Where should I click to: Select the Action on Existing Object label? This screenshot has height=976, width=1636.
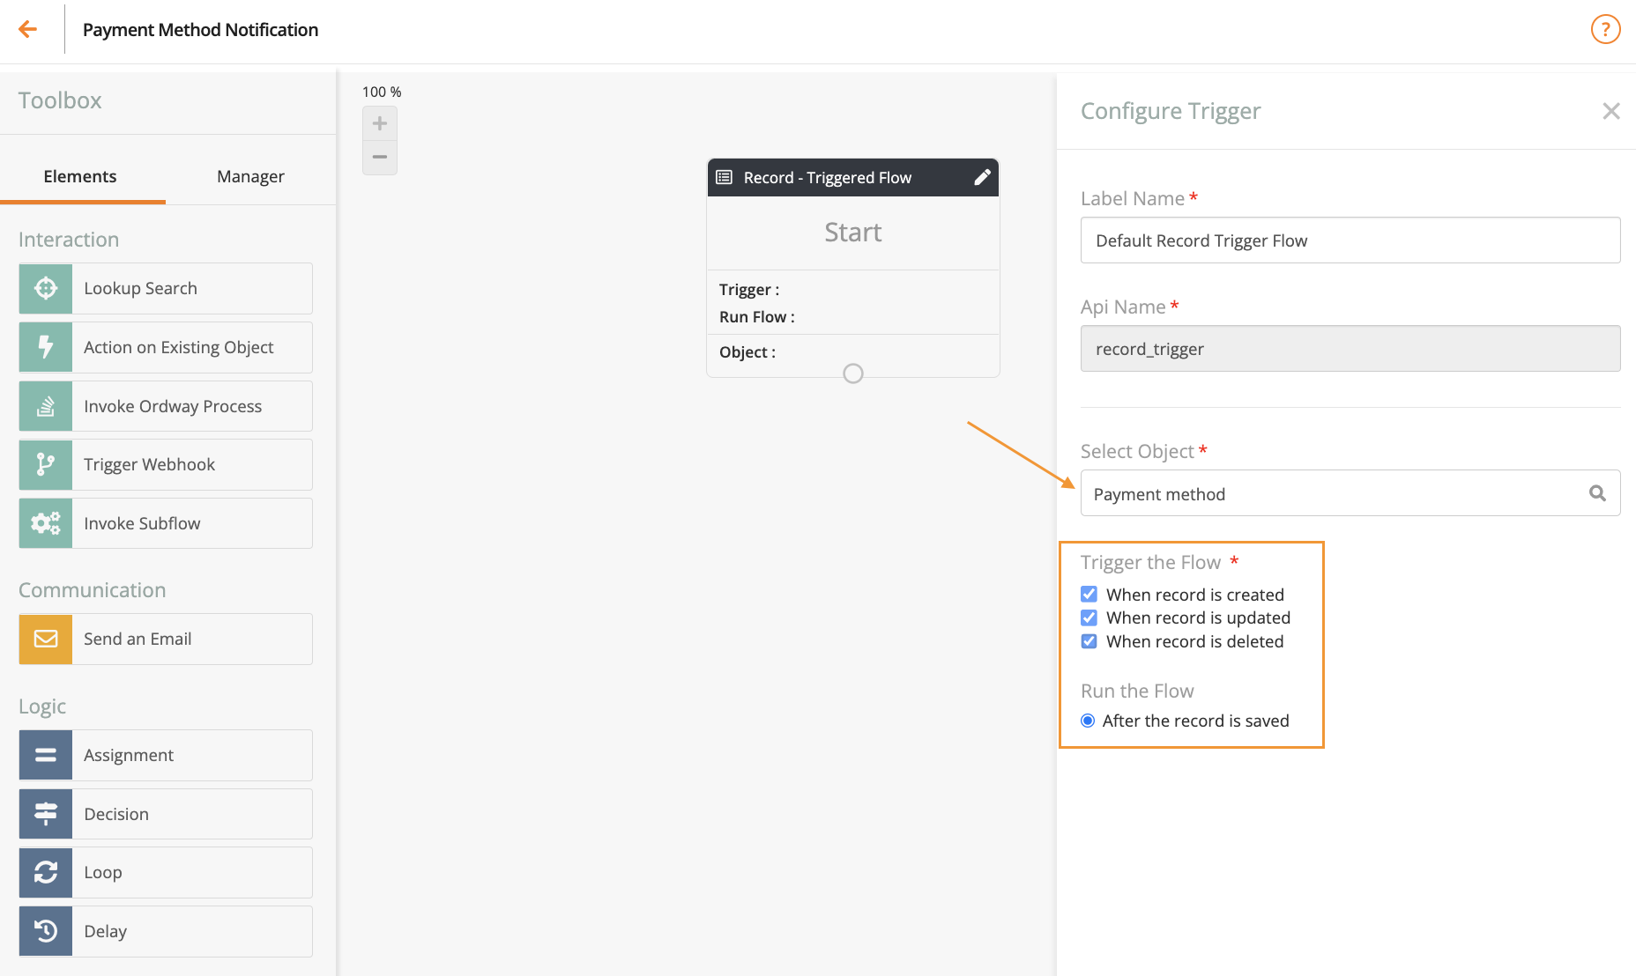tap(178, 347)
